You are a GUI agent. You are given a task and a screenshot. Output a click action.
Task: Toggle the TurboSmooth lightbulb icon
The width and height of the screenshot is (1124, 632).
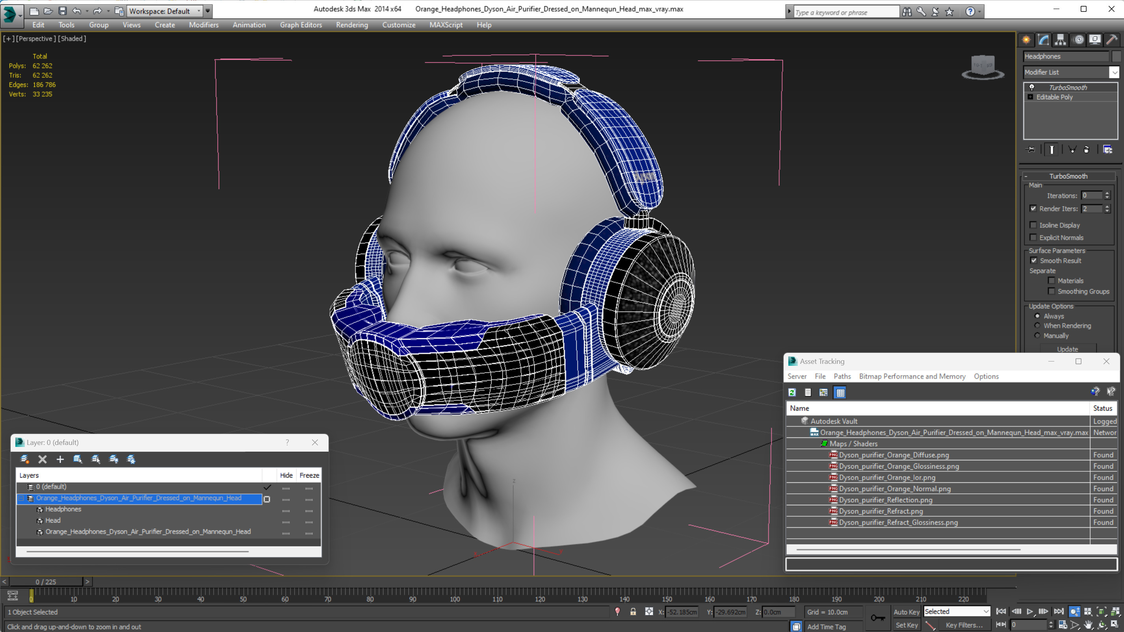1032,87
